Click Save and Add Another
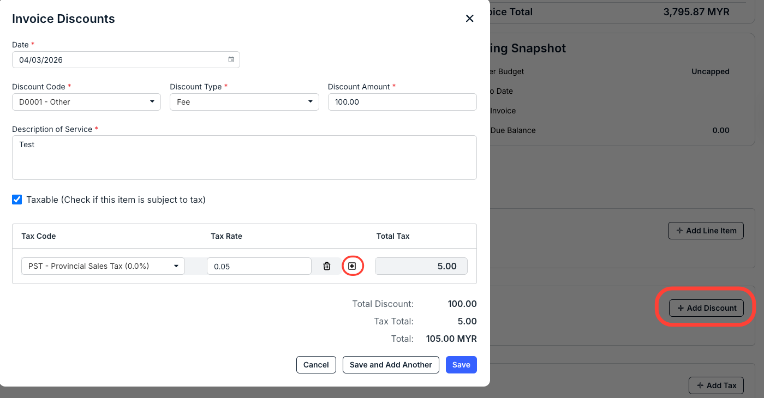The image size is (764, 398). point(391,365)
